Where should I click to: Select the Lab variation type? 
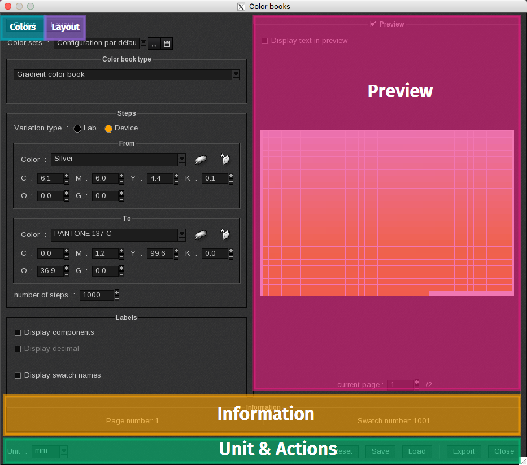pyautogui.click(x=77, y=128)
